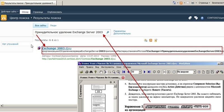
Task: Open the Инструменты menu in WinDjView
Action: tap(108, 67)
